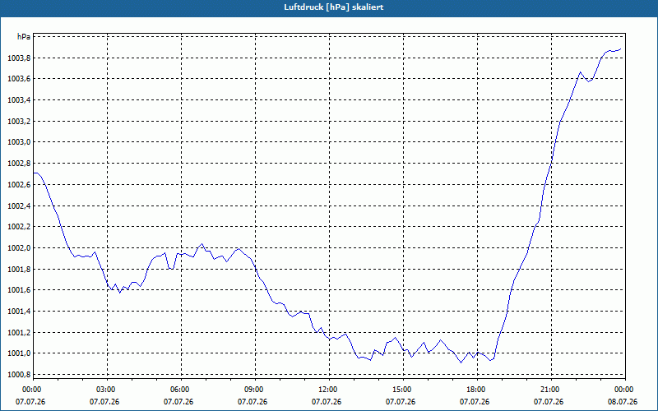This screenshot has width=658, height=411.
Task: Click the 21:00 time axis label
Action: (551, 389)
